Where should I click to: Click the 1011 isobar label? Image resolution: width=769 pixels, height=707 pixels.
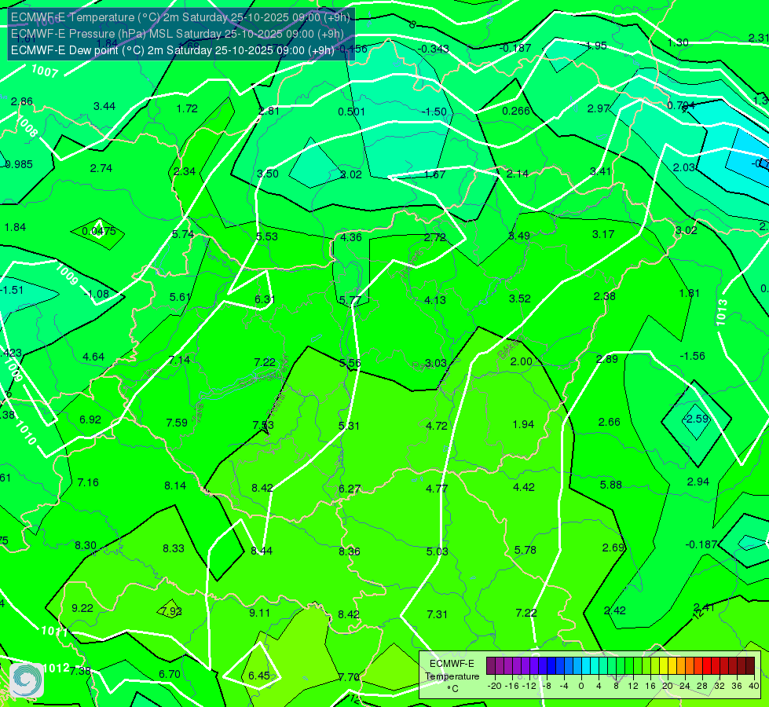pos(54,632)
